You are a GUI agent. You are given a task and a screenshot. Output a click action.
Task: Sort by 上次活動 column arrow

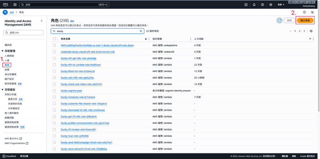pyautogui.click(x=310, y=39)
